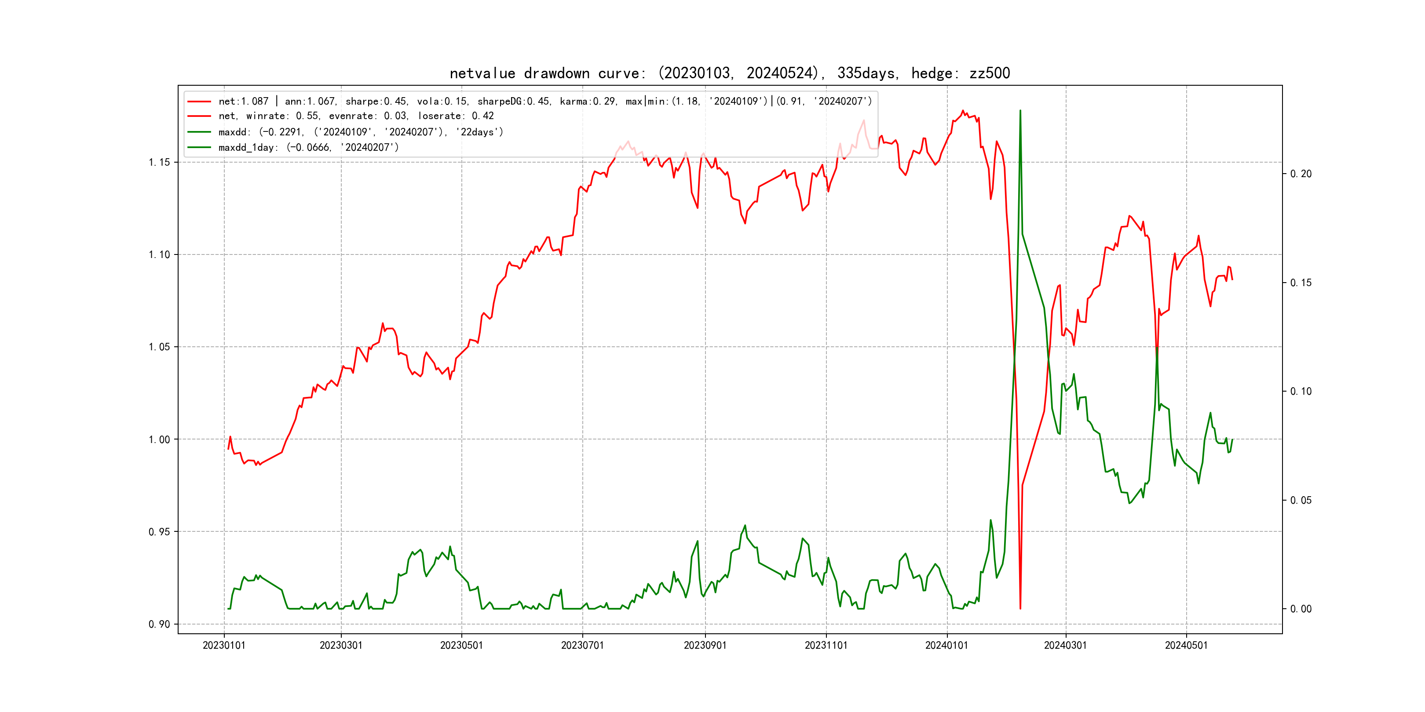Click the 1.00 left axis tick label
1425x712 pixels.
pos(159,440)
